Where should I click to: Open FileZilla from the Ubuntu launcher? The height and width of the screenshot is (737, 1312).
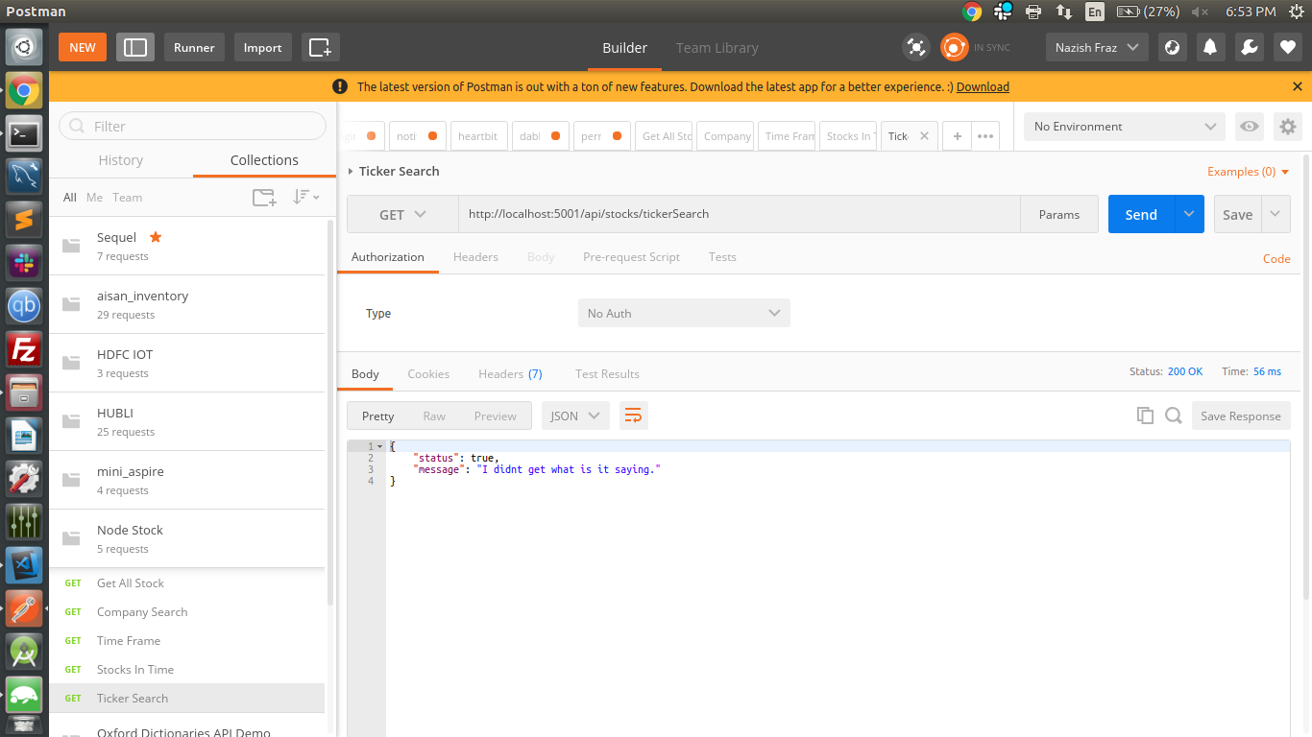coord(24,350)
